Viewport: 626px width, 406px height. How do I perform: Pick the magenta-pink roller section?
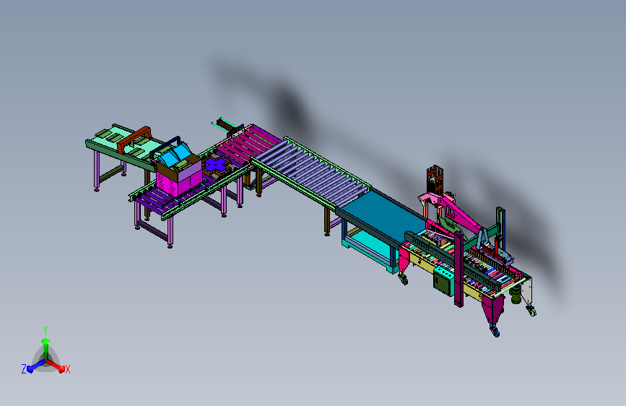(x=248, y=144)
